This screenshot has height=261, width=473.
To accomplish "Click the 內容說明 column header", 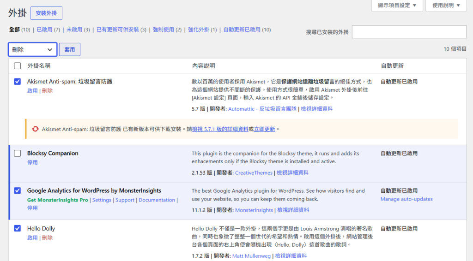I will (204, 65).
